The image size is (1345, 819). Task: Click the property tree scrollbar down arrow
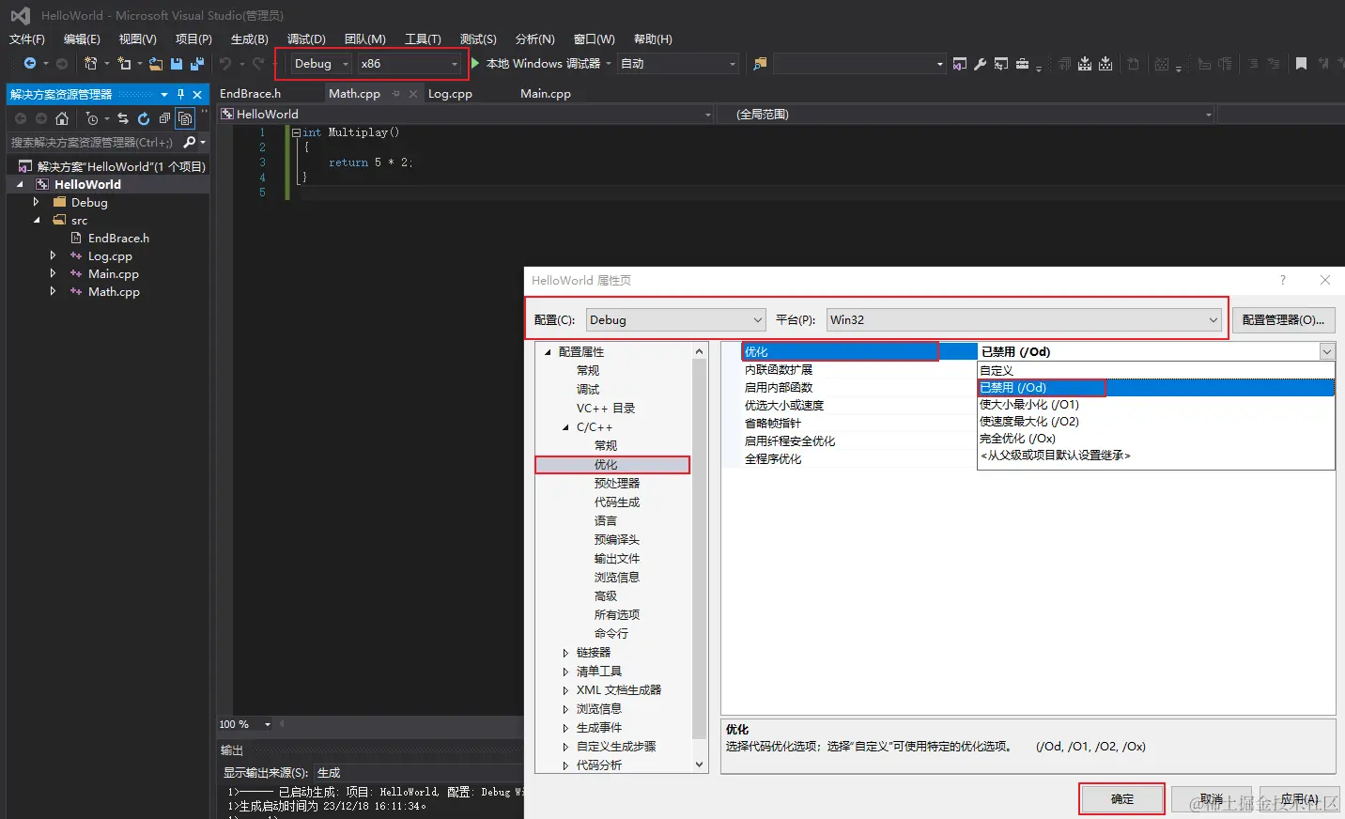click(x=699, y=765)
